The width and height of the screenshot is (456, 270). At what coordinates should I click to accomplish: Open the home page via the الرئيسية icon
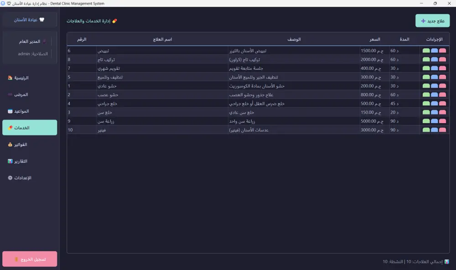click(10, 78)
